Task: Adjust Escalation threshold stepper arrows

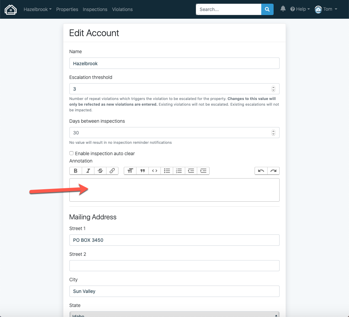Action: (x=273, y=89)
